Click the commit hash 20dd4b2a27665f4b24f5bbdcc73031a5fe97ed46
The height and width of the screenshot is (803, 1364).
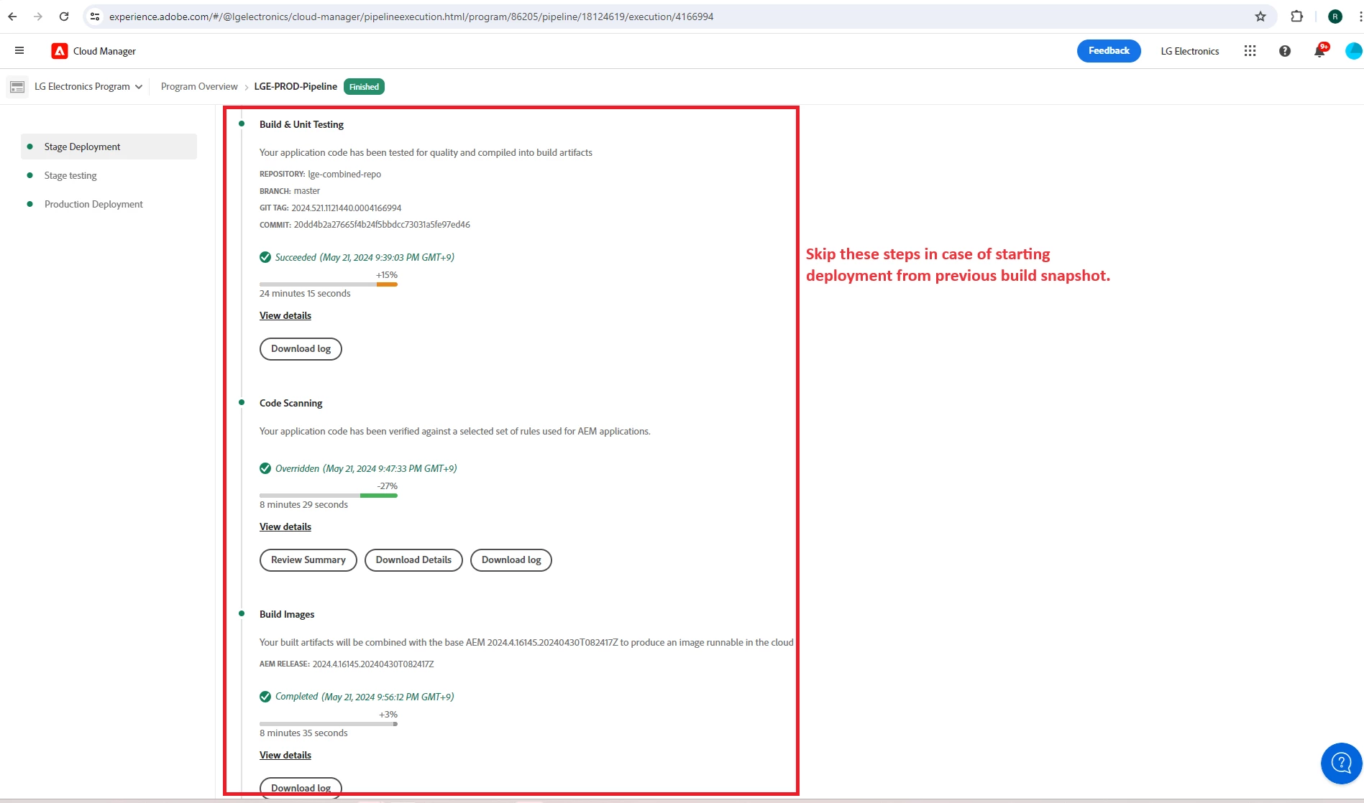(x=382, y=224)
